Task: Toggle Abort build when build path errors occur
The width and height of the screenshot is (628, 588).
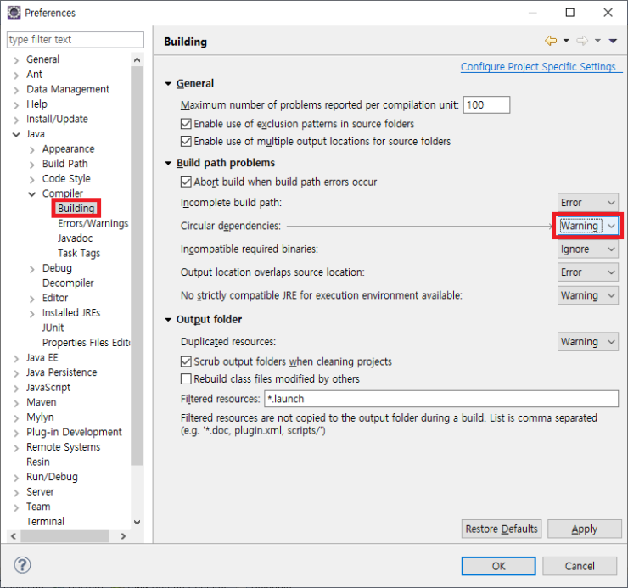Action: coord(187,182)
